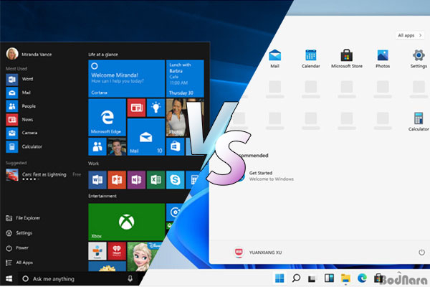Open the light bulb Tips tile
This screenshot has width=430, height=287.
point(156,108)
